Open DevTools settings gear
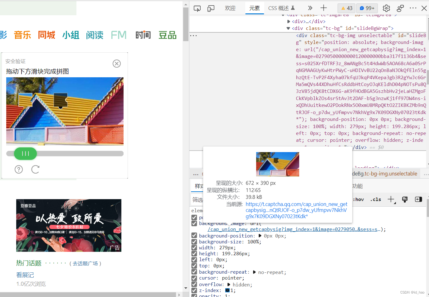Screen dimensions: 429x297 [x=386, y=8]
